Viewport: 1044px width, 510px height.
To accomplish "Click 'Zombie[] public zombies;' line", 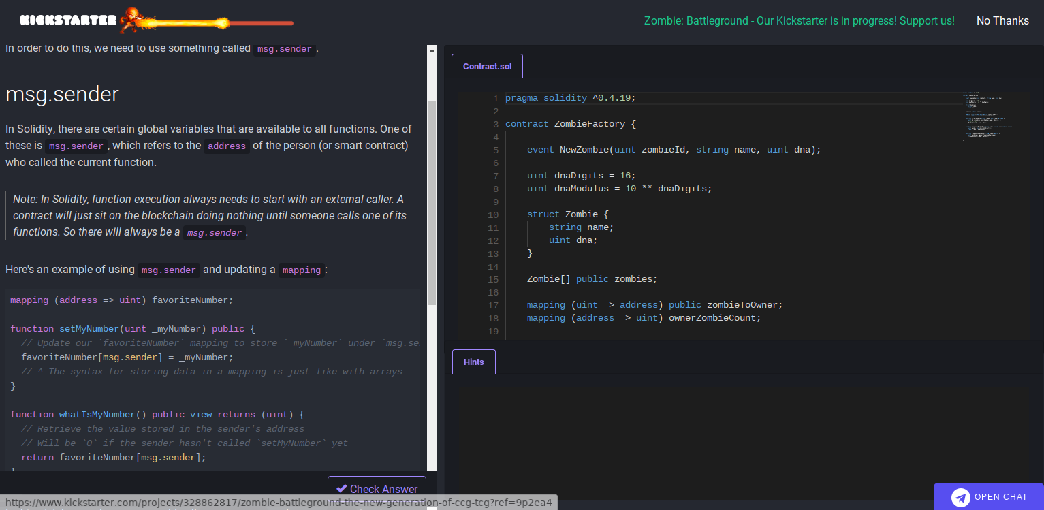I will (x=592, y=279).
